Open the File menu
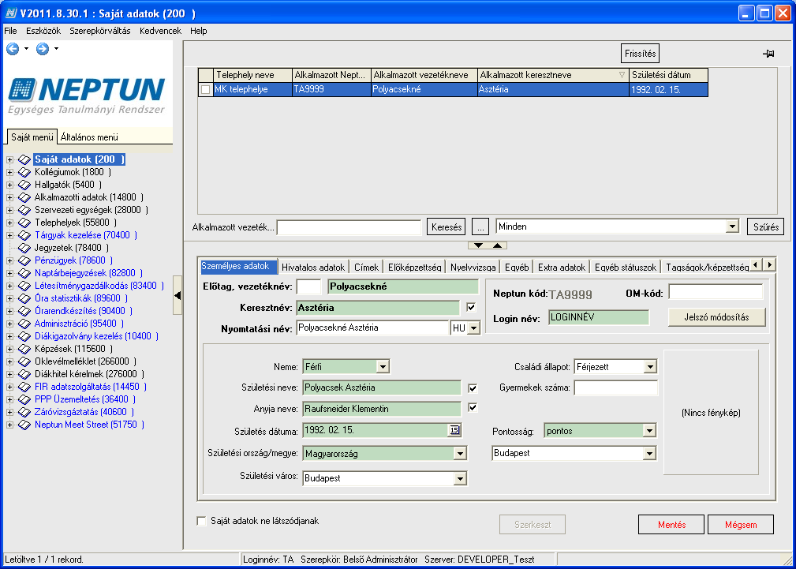 point(11,31)
